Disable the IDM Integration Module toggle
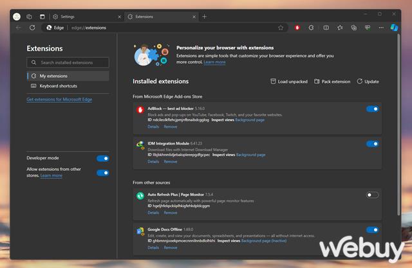This screenshot has height=268, width=412. click(372, 144)
